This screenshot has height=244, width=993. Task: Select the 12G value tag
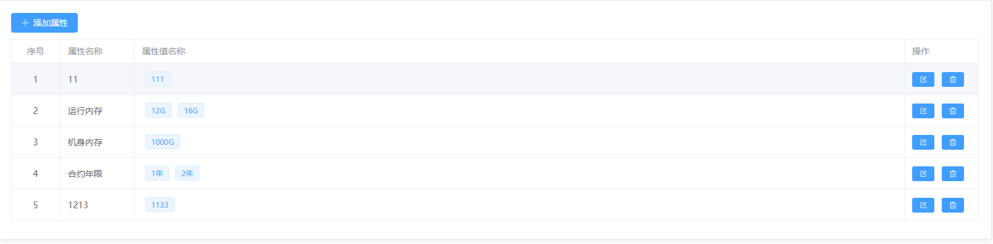[158, 110]
